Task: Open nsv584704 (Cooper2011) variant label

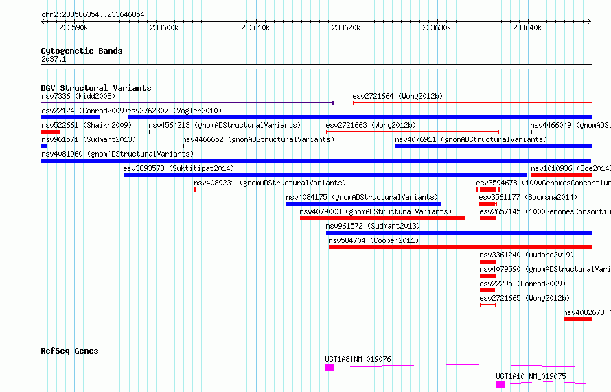Action: [x=373, y=240]
